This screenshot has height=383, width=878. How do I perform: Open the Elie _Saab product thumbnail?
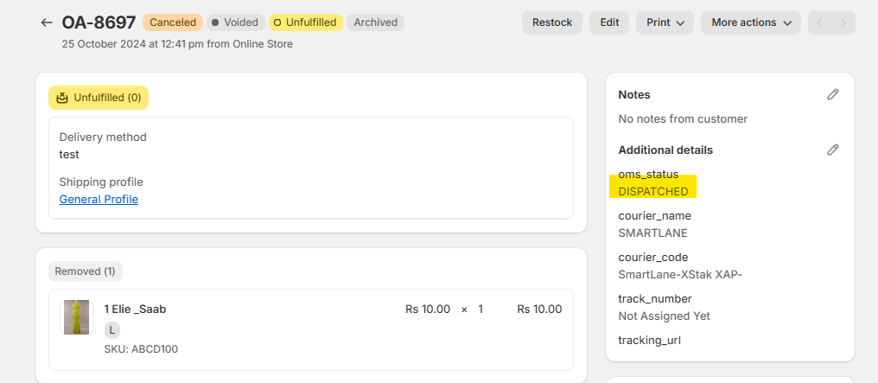(76, 317)
